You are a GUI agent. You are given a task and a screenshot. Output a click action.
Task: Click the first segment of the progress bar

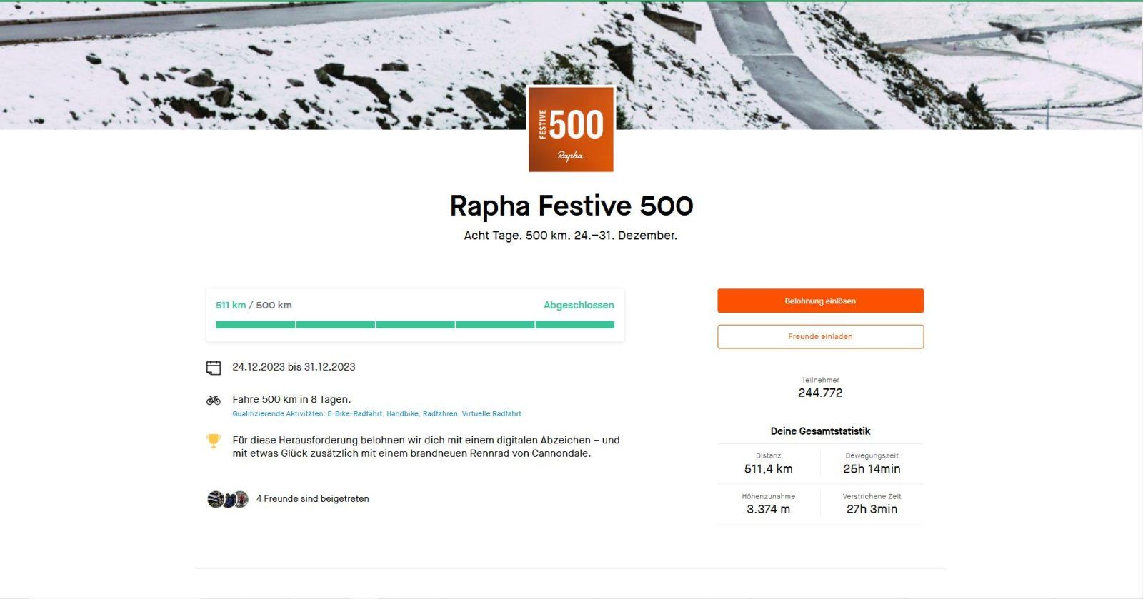255,325
